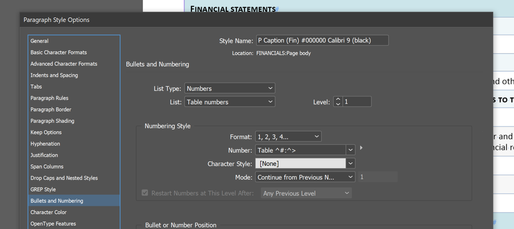Viewport: 514px width, 229px height.
Task: Open the List dropdown showing Table numbers
Action: point(230,102)
